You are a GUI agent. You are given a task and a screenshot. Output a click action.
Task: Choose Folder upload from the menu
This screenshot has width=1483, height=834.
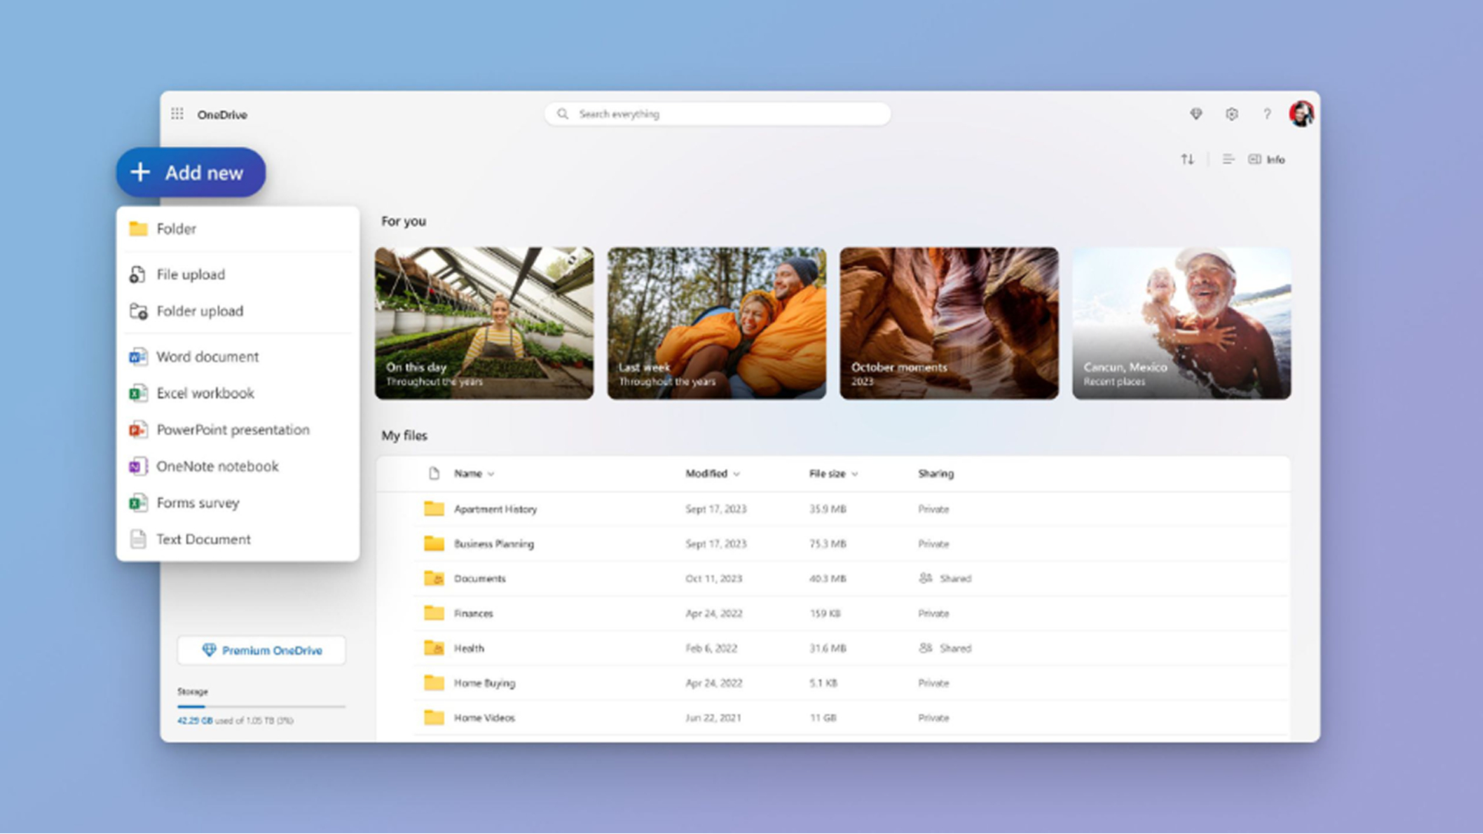(199, 311)
